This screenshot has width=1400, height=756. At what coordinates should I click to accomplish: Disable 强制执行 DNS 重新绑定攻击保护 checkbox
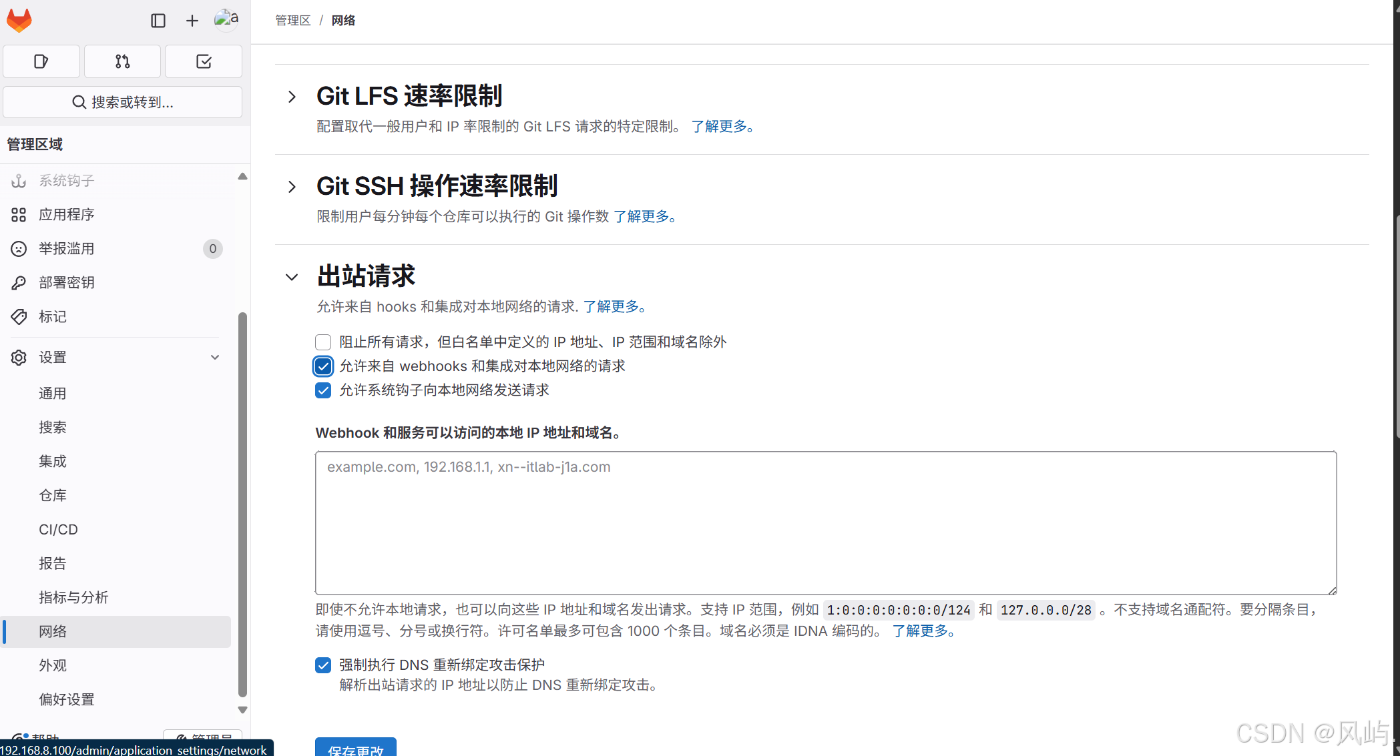point(323,665)
